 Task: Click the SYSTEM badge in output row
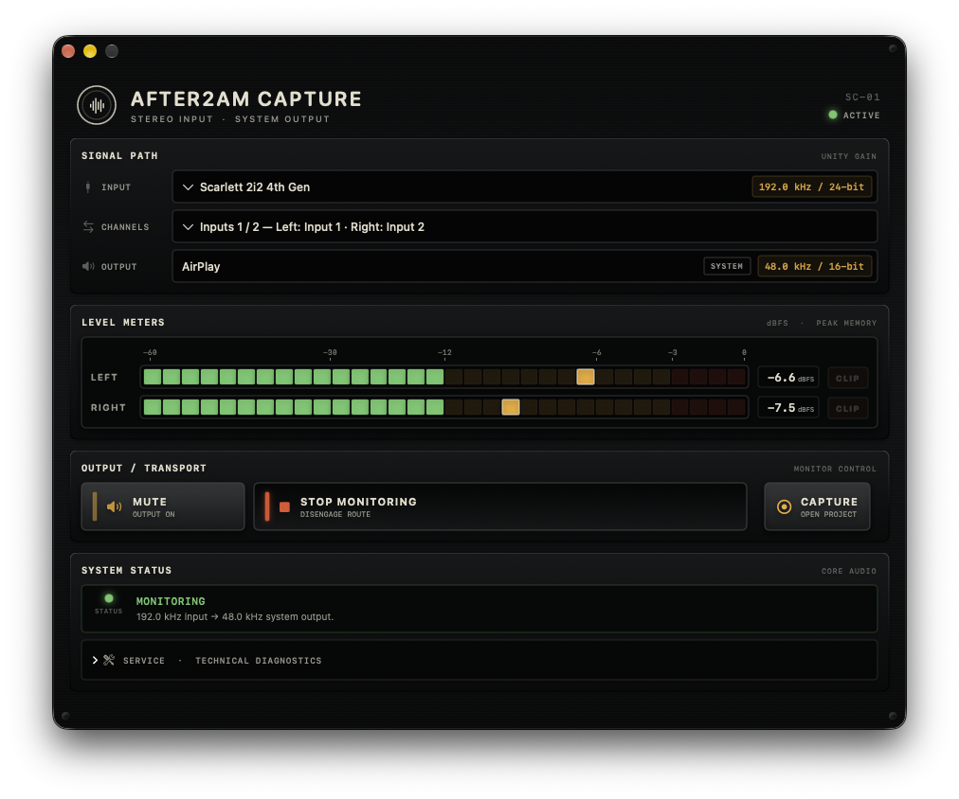point(727,266)
